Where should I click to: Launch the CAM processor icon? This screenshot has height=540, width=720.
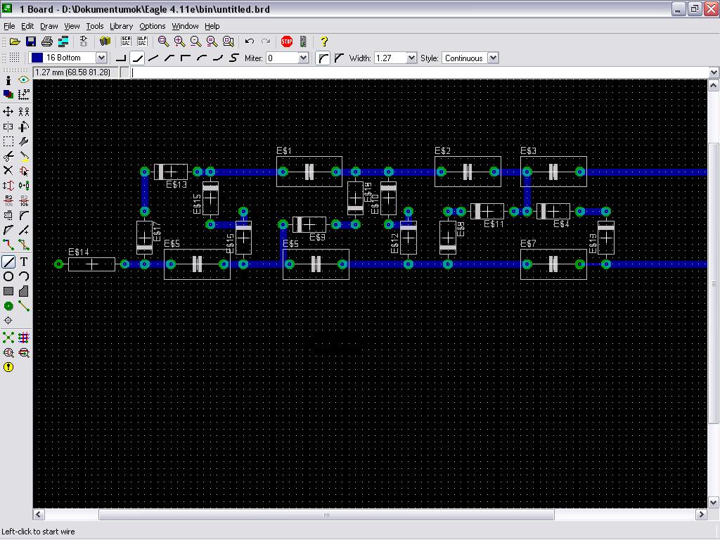point(63,41)
